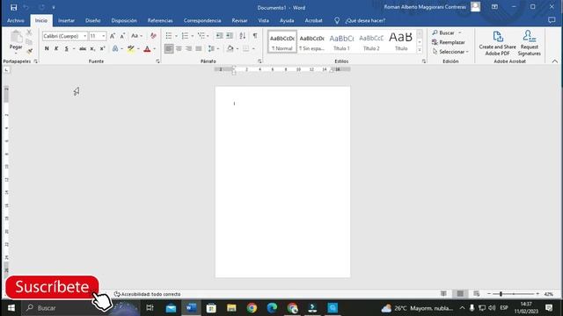The height and width of the screenshot is (316, 563).
Task: Switch to Web Layout view in status bar
Action: tap(477, 294)
